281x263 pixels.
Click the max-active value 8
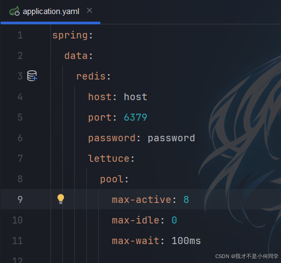point(186,200)
